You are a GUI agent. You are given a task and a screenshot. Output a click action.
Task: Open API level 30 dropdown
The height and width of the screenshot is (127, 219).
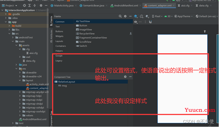168,16
